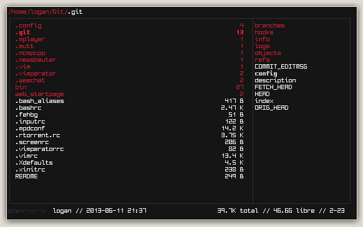The image size is (363, 227).
Task: Click the logan owner name in status bar
Action: (x=62, y=211)
